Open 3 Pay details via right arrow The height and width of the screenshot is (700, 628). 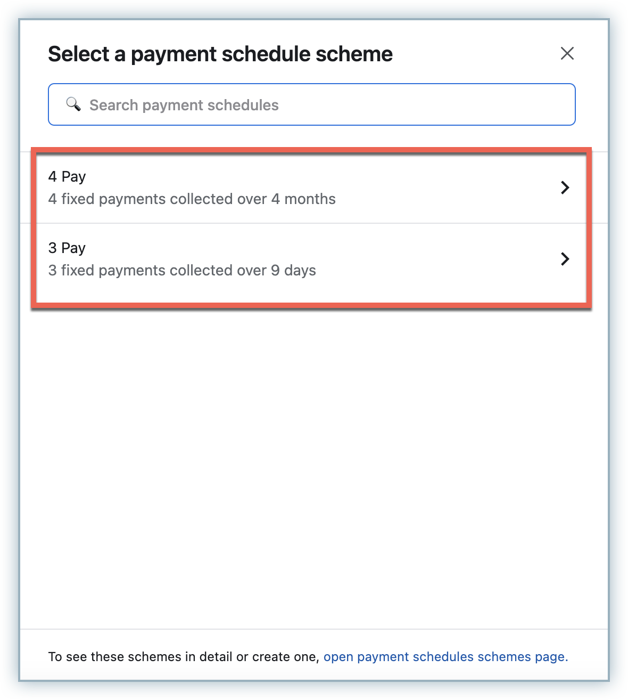click(565, 259)
